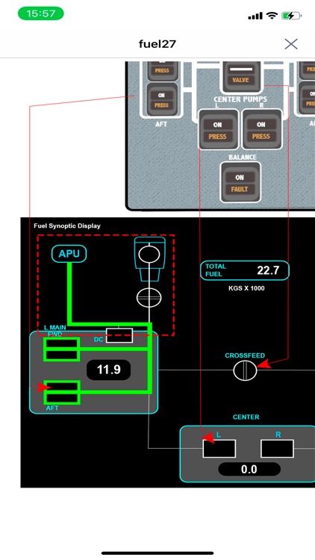
Task: Toggle the left AFT pump ON/PRESS switch
Action: coord(162,99)
